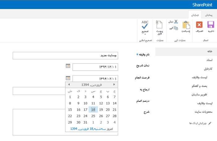This screenshot has width=217, height=141.
Task: Click the Paste (چسباندن) clipboard icon
Action: pos(186,25)
